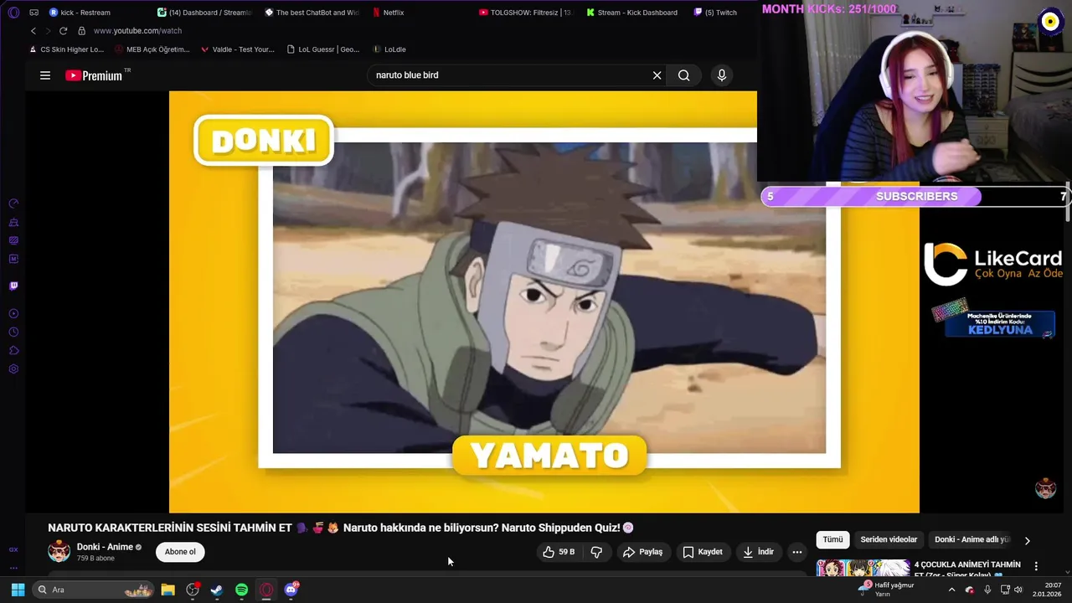The image size is (1072, 603).
Task: Open the sidebar Player icon
Action: coord(13,314)
